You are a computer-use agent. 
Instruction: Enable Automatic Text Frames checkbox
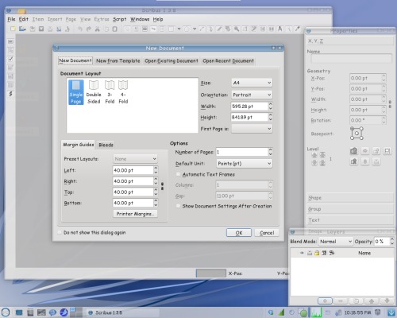(178, 174)
